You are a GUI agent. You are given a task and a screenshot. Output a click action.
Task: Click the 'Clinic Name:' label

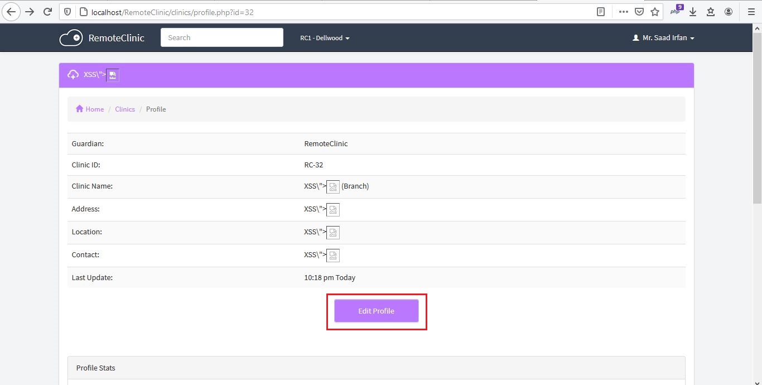coord(92,186)
